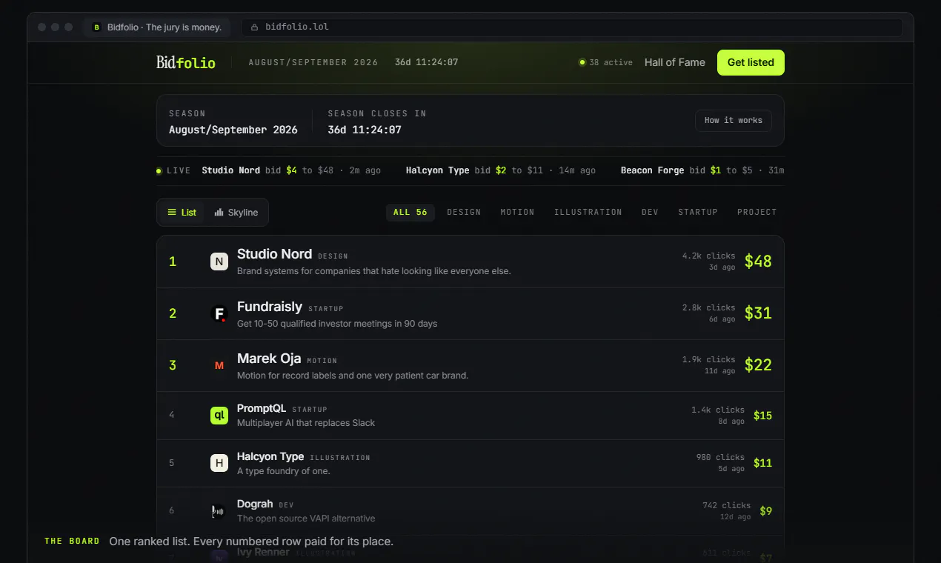Open the Fundraisly listing title

tap(270, 307)
